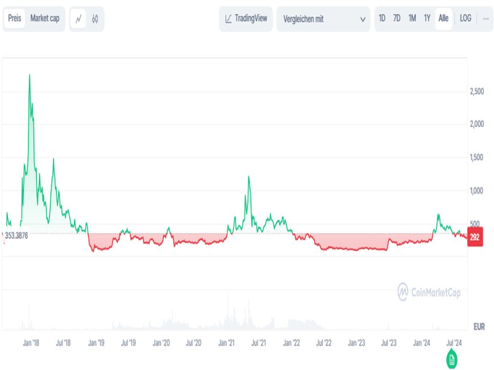Toggle LOG scale on chart
Screen dimensions: 494x370
click(x=466, y=19)
